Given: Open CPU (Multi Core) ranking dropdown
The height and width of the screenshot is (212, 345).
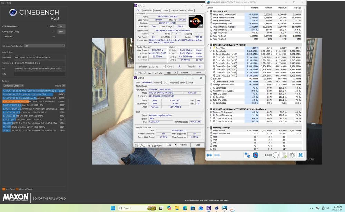Looking at the screenshot, I should (x=13, y=85).
